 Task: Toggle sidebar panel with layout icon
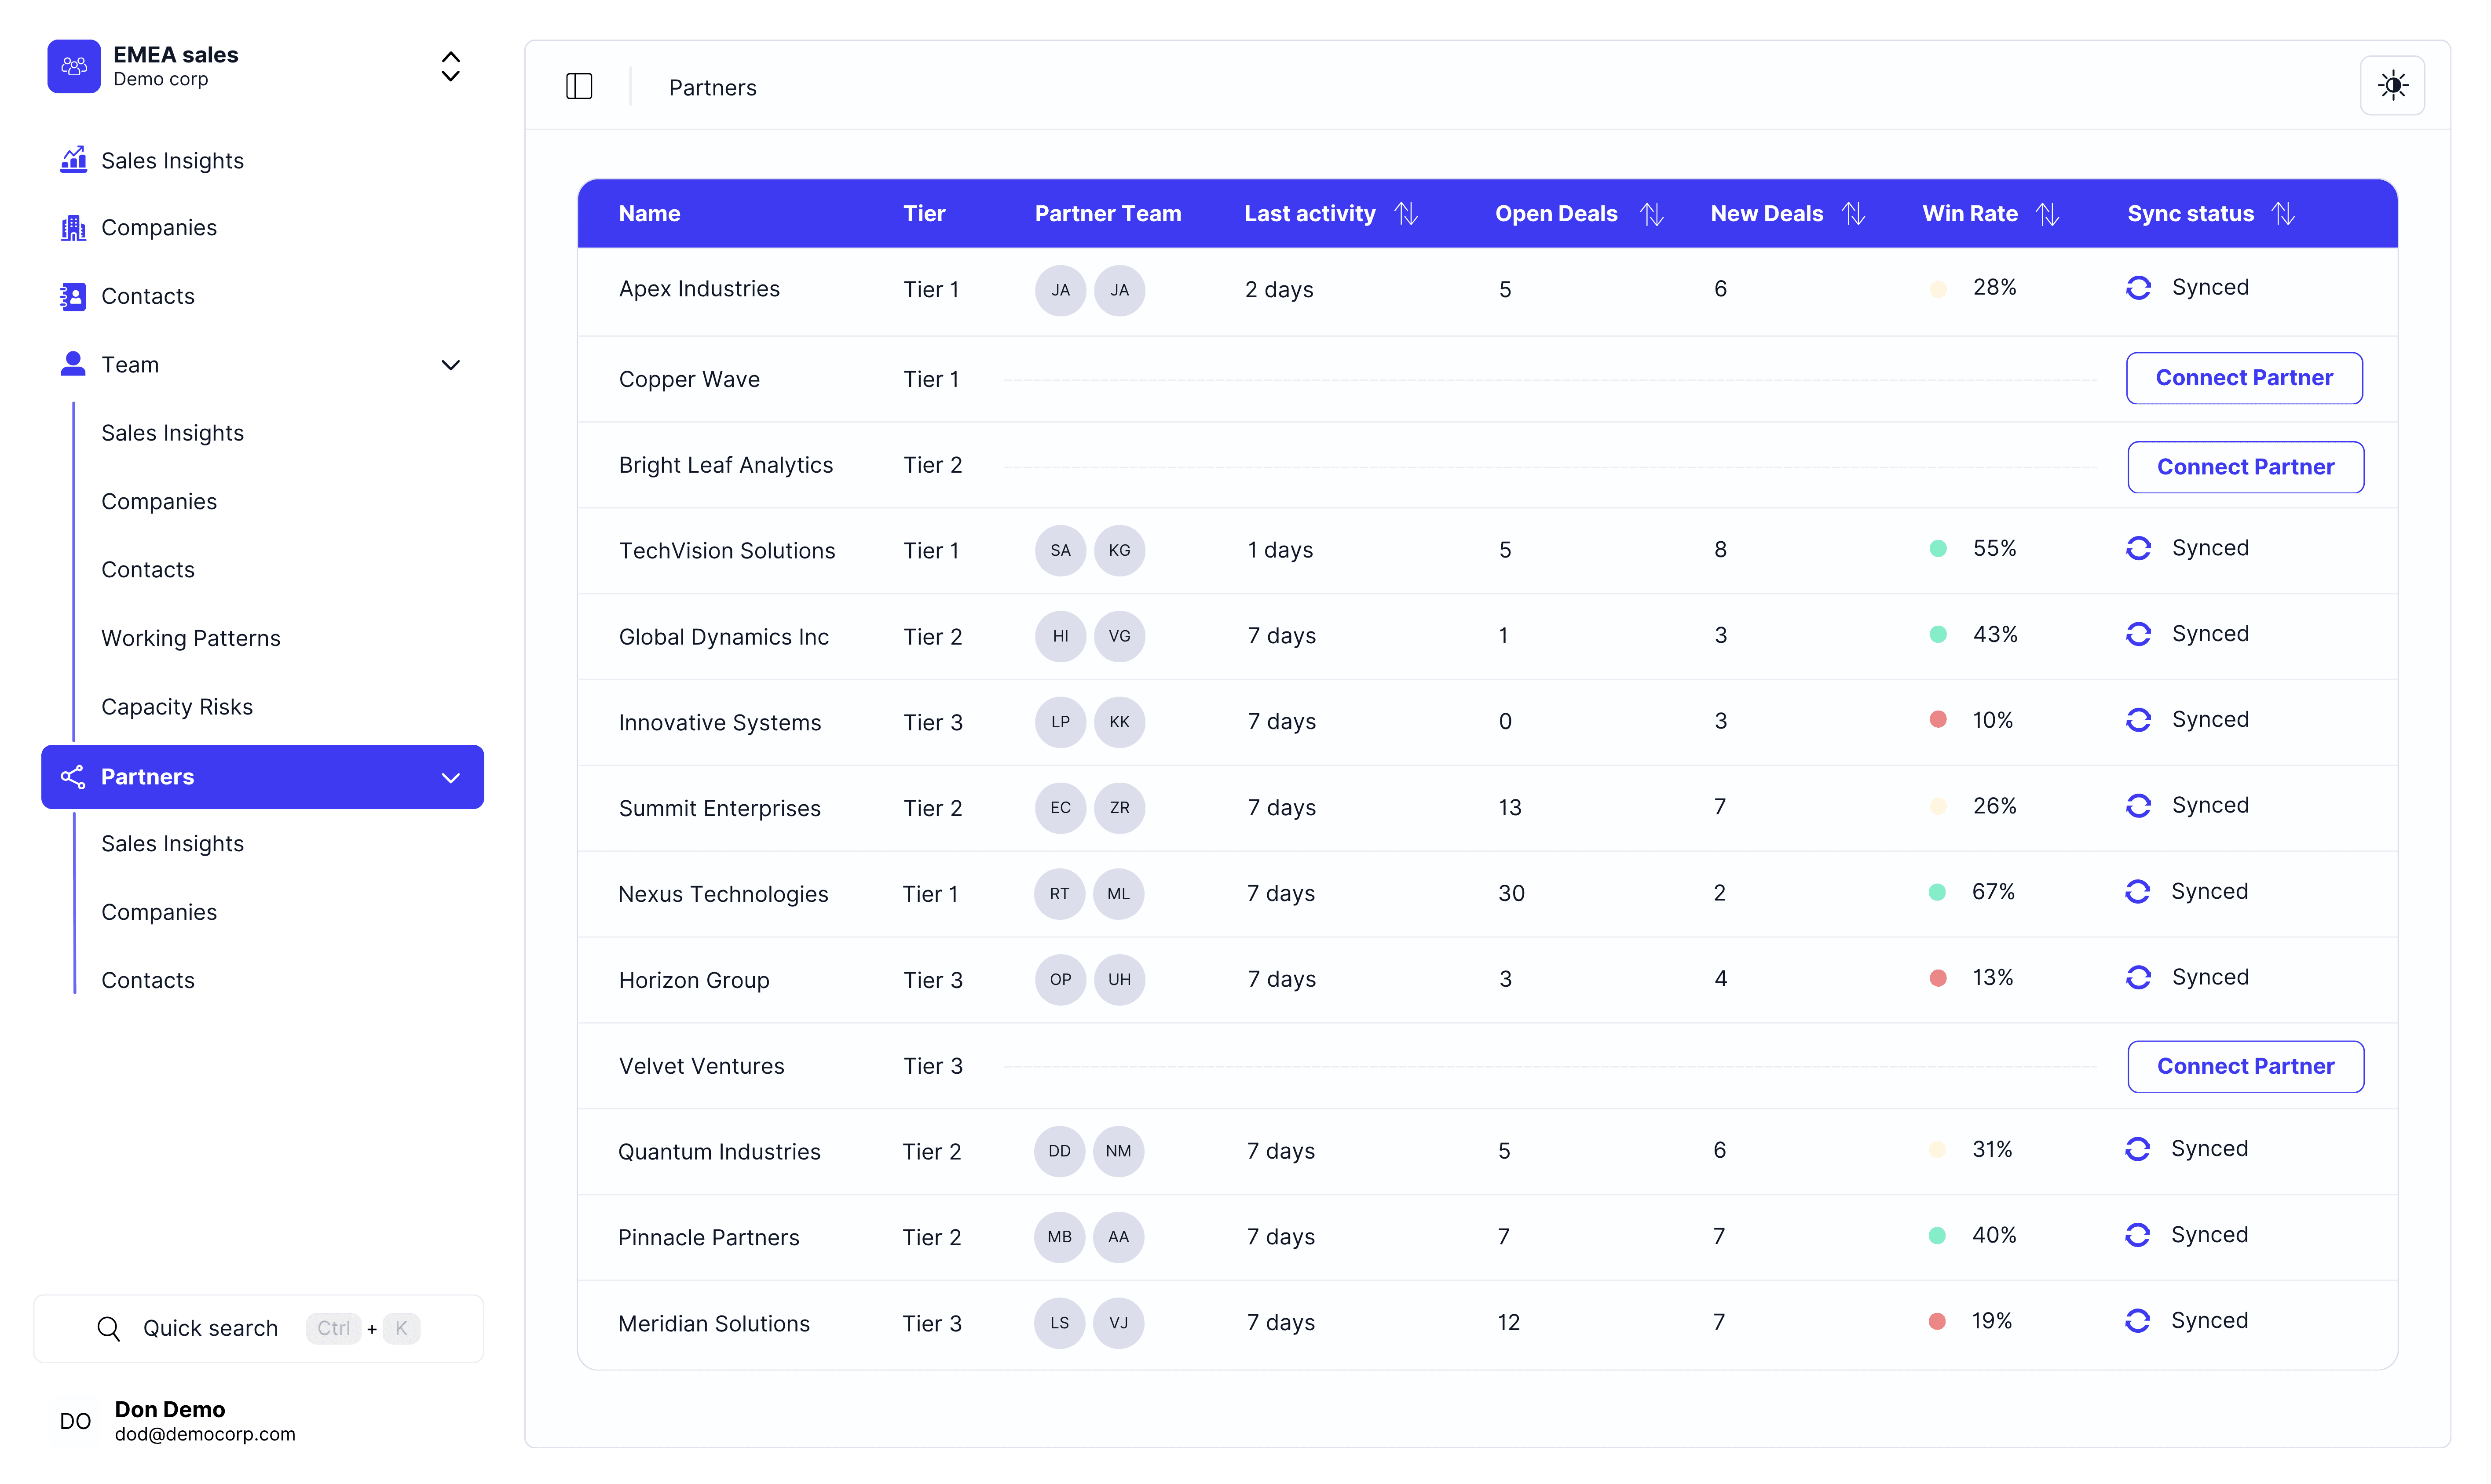[579, 87]
